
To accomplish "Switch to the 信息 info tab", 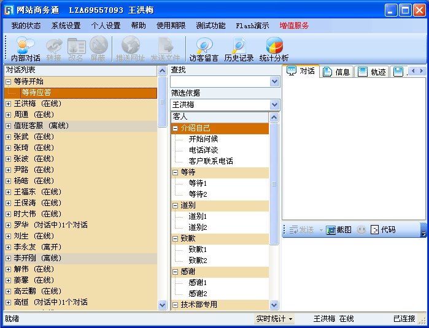I will pos(336,72).
